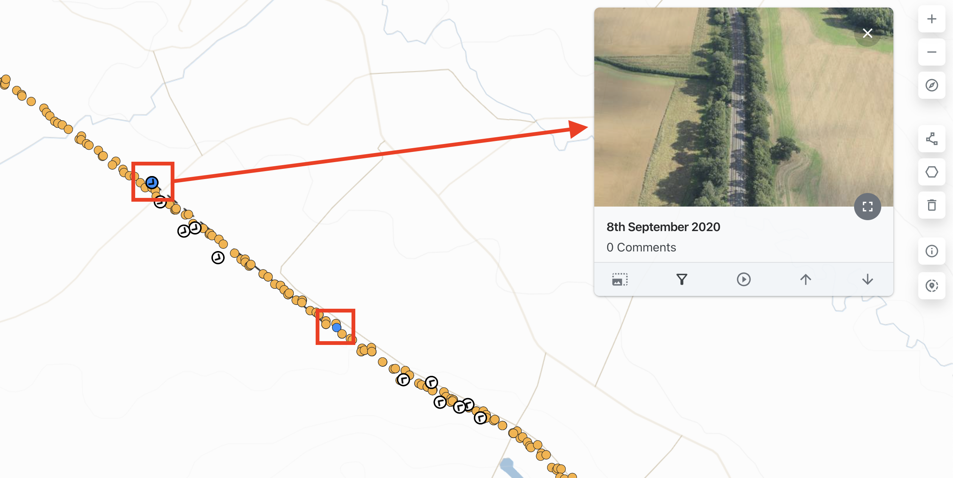The image size is (953, 478).
Task: Select the blue clock marker in upper red box
Action: click(x=152, y=182)
